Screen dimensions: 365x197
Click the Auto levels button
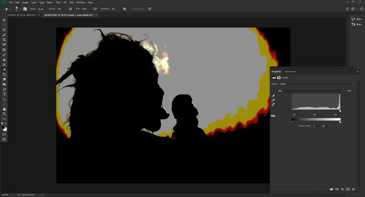pos(349,91)
